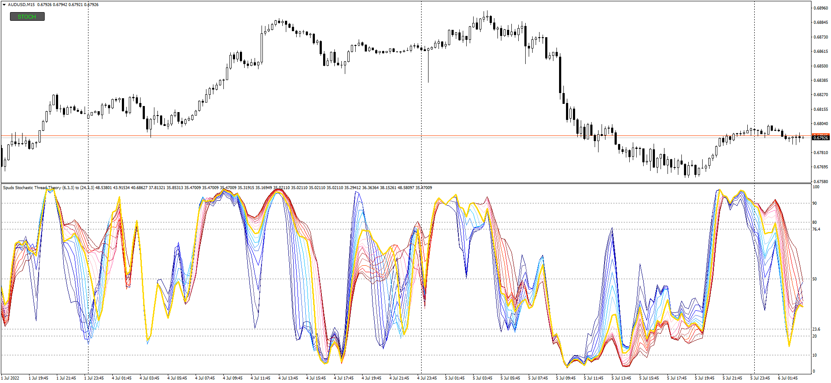Click the '4 Jul 07:45' time axis label
This screenshot has width=831, height=383.
pyautogui.click(x=205, y=378)
